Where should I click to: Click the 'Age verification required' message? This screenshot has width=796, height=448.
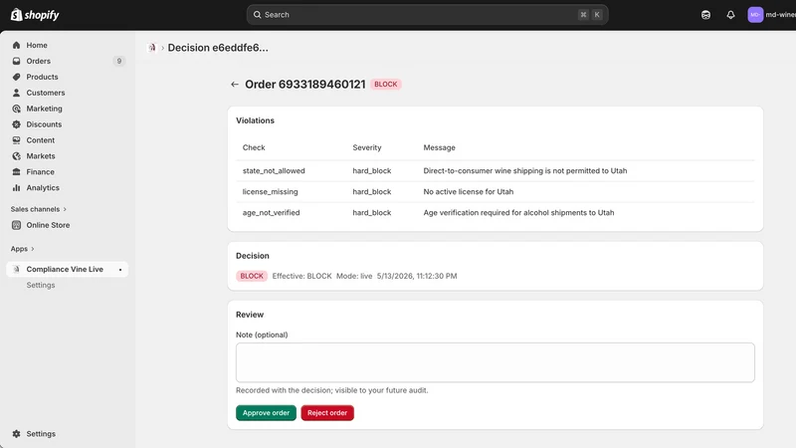coord(518,212)
